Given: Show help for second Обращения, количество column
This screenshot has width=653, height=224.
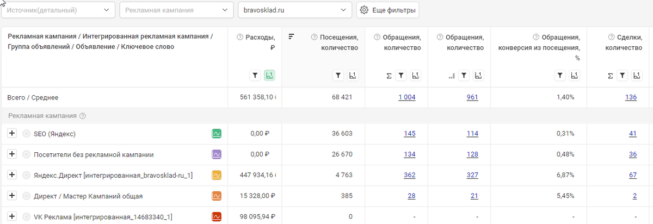Looking at the screenshot, I should (x=440, y=38).
